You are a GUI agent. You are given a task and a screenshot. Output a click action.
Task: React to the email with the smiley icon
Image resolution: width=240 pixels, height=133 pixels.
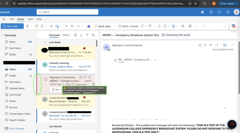click(200, 45)
